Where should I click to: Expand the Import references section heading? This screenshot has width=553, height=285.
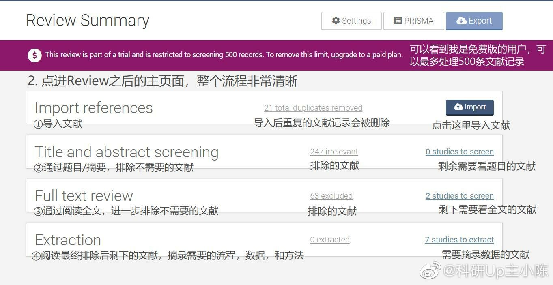[x=94, y=108]
